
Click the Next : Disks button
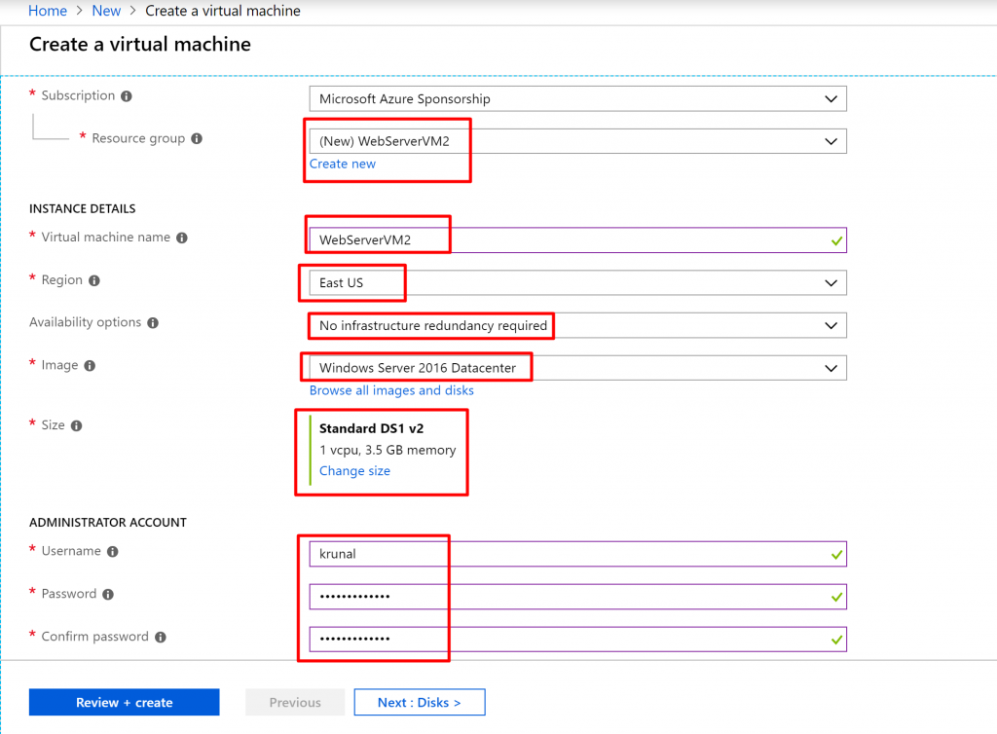[x=419, y=702]
